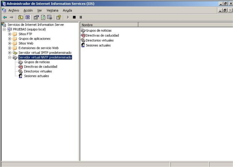Open the Ayuda menu

(x=67, y=10)
